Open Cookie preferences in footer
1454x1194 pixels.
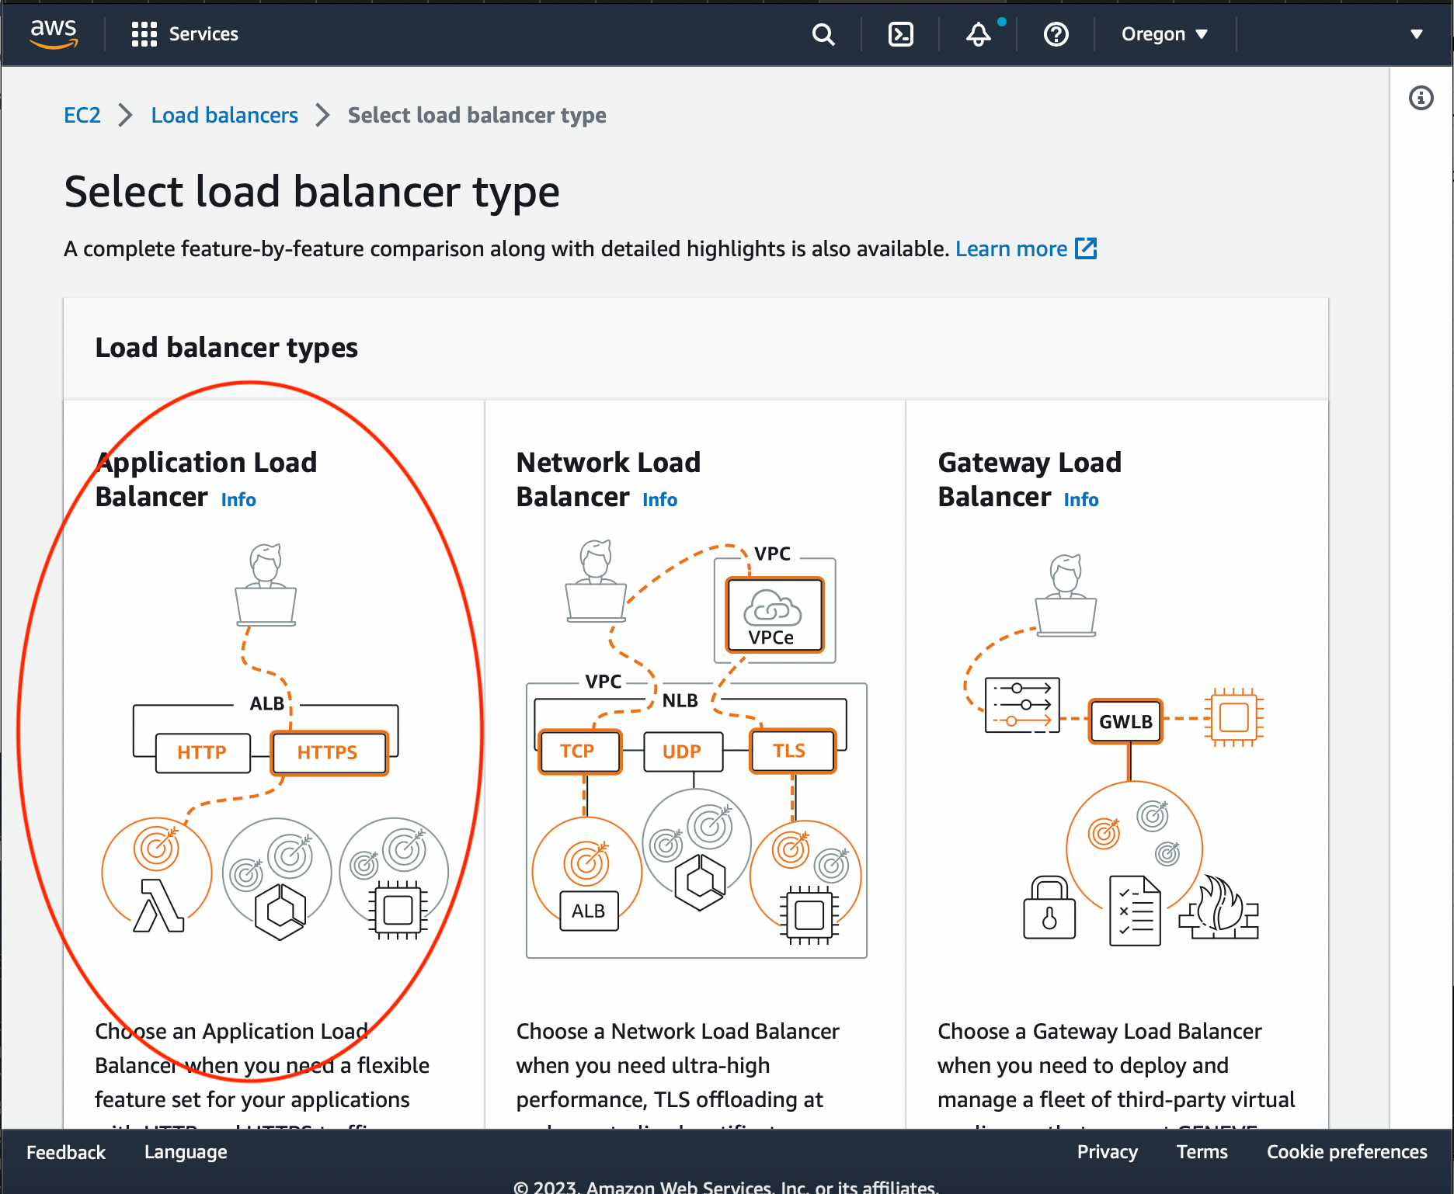1347,1152
